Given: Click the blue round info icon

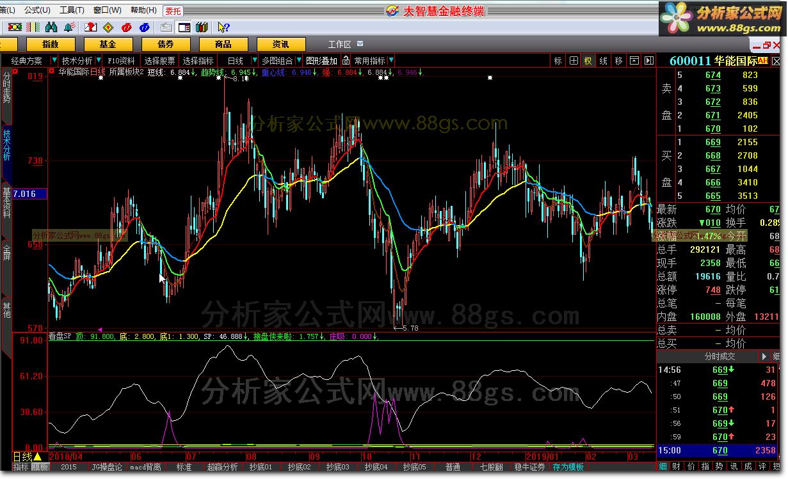Looking at the screenshot, I should pos(145,27).
